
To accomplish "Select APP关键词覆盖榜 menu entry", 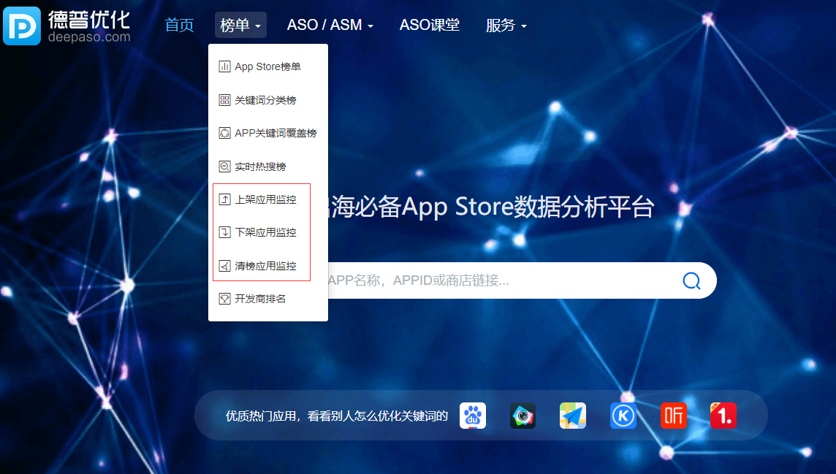I will (268, 133).
